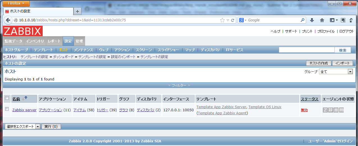358x146 pixels.
Task: Select the 設定 main tab
Action: coord(68,41)
